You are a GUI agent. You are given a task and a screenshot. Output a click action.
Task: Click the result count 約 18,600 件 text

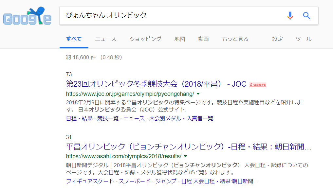(x=81, y=57)
